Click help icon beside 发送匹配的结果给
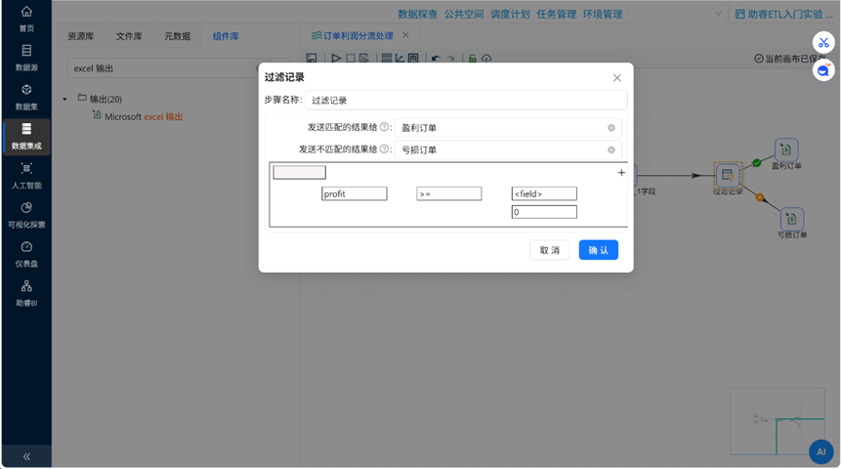The image size is (843, 469). click(384, 127)
